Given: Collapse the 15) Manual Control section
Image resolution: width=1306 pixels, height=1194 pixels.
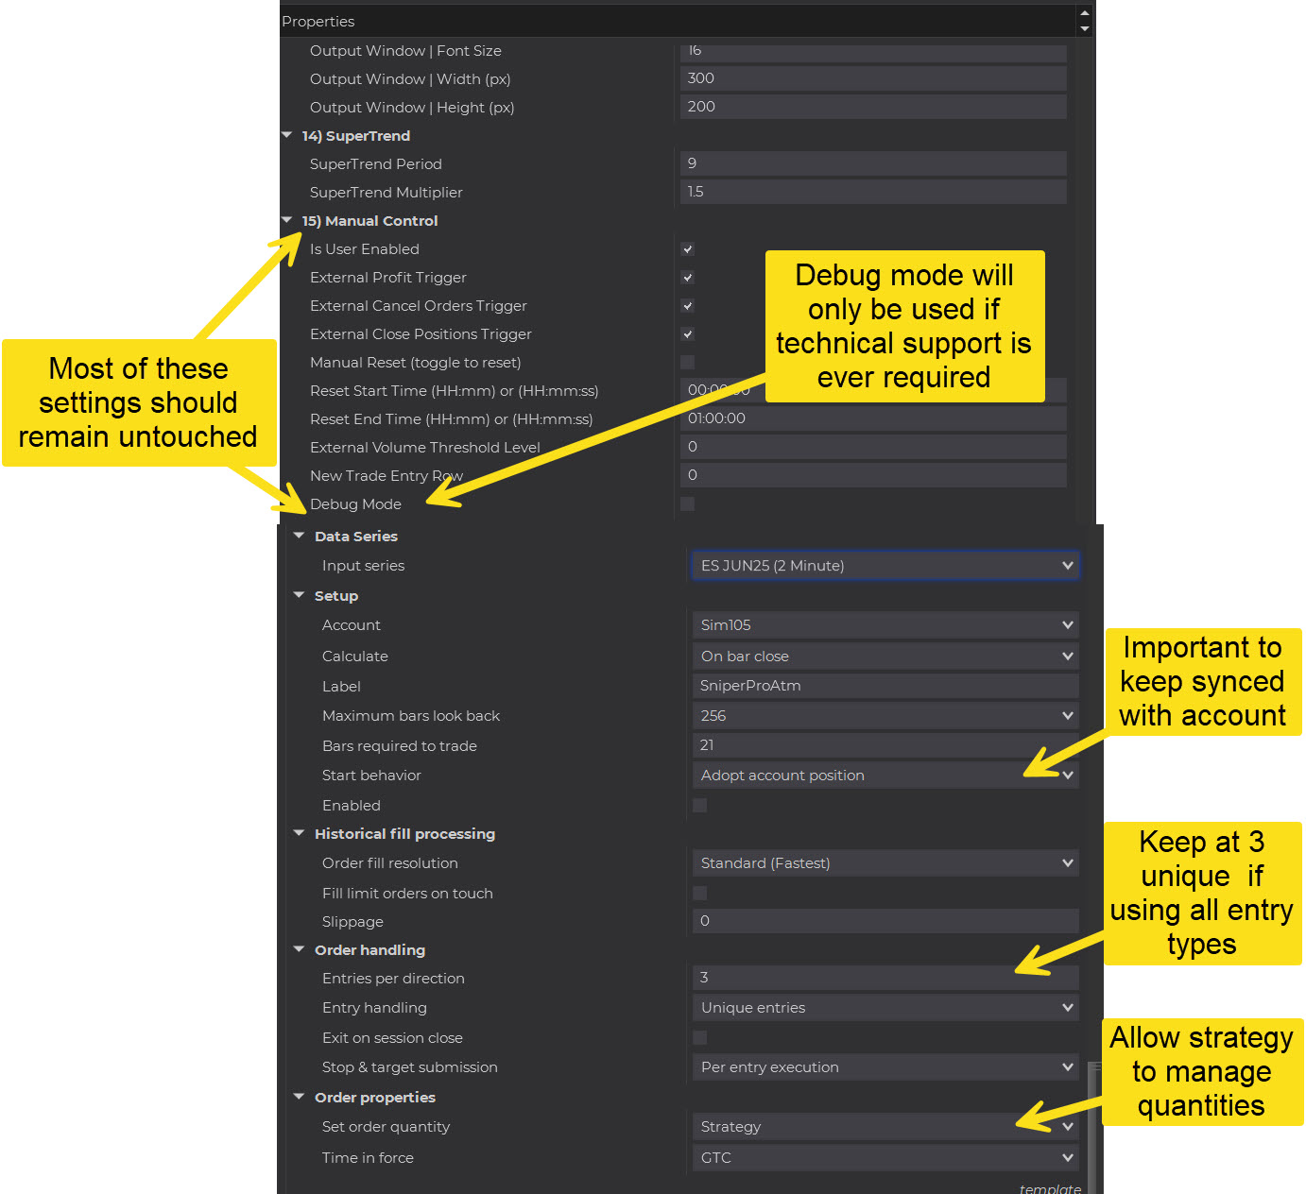Looking at the screenshot, I should tap(287, 220).
